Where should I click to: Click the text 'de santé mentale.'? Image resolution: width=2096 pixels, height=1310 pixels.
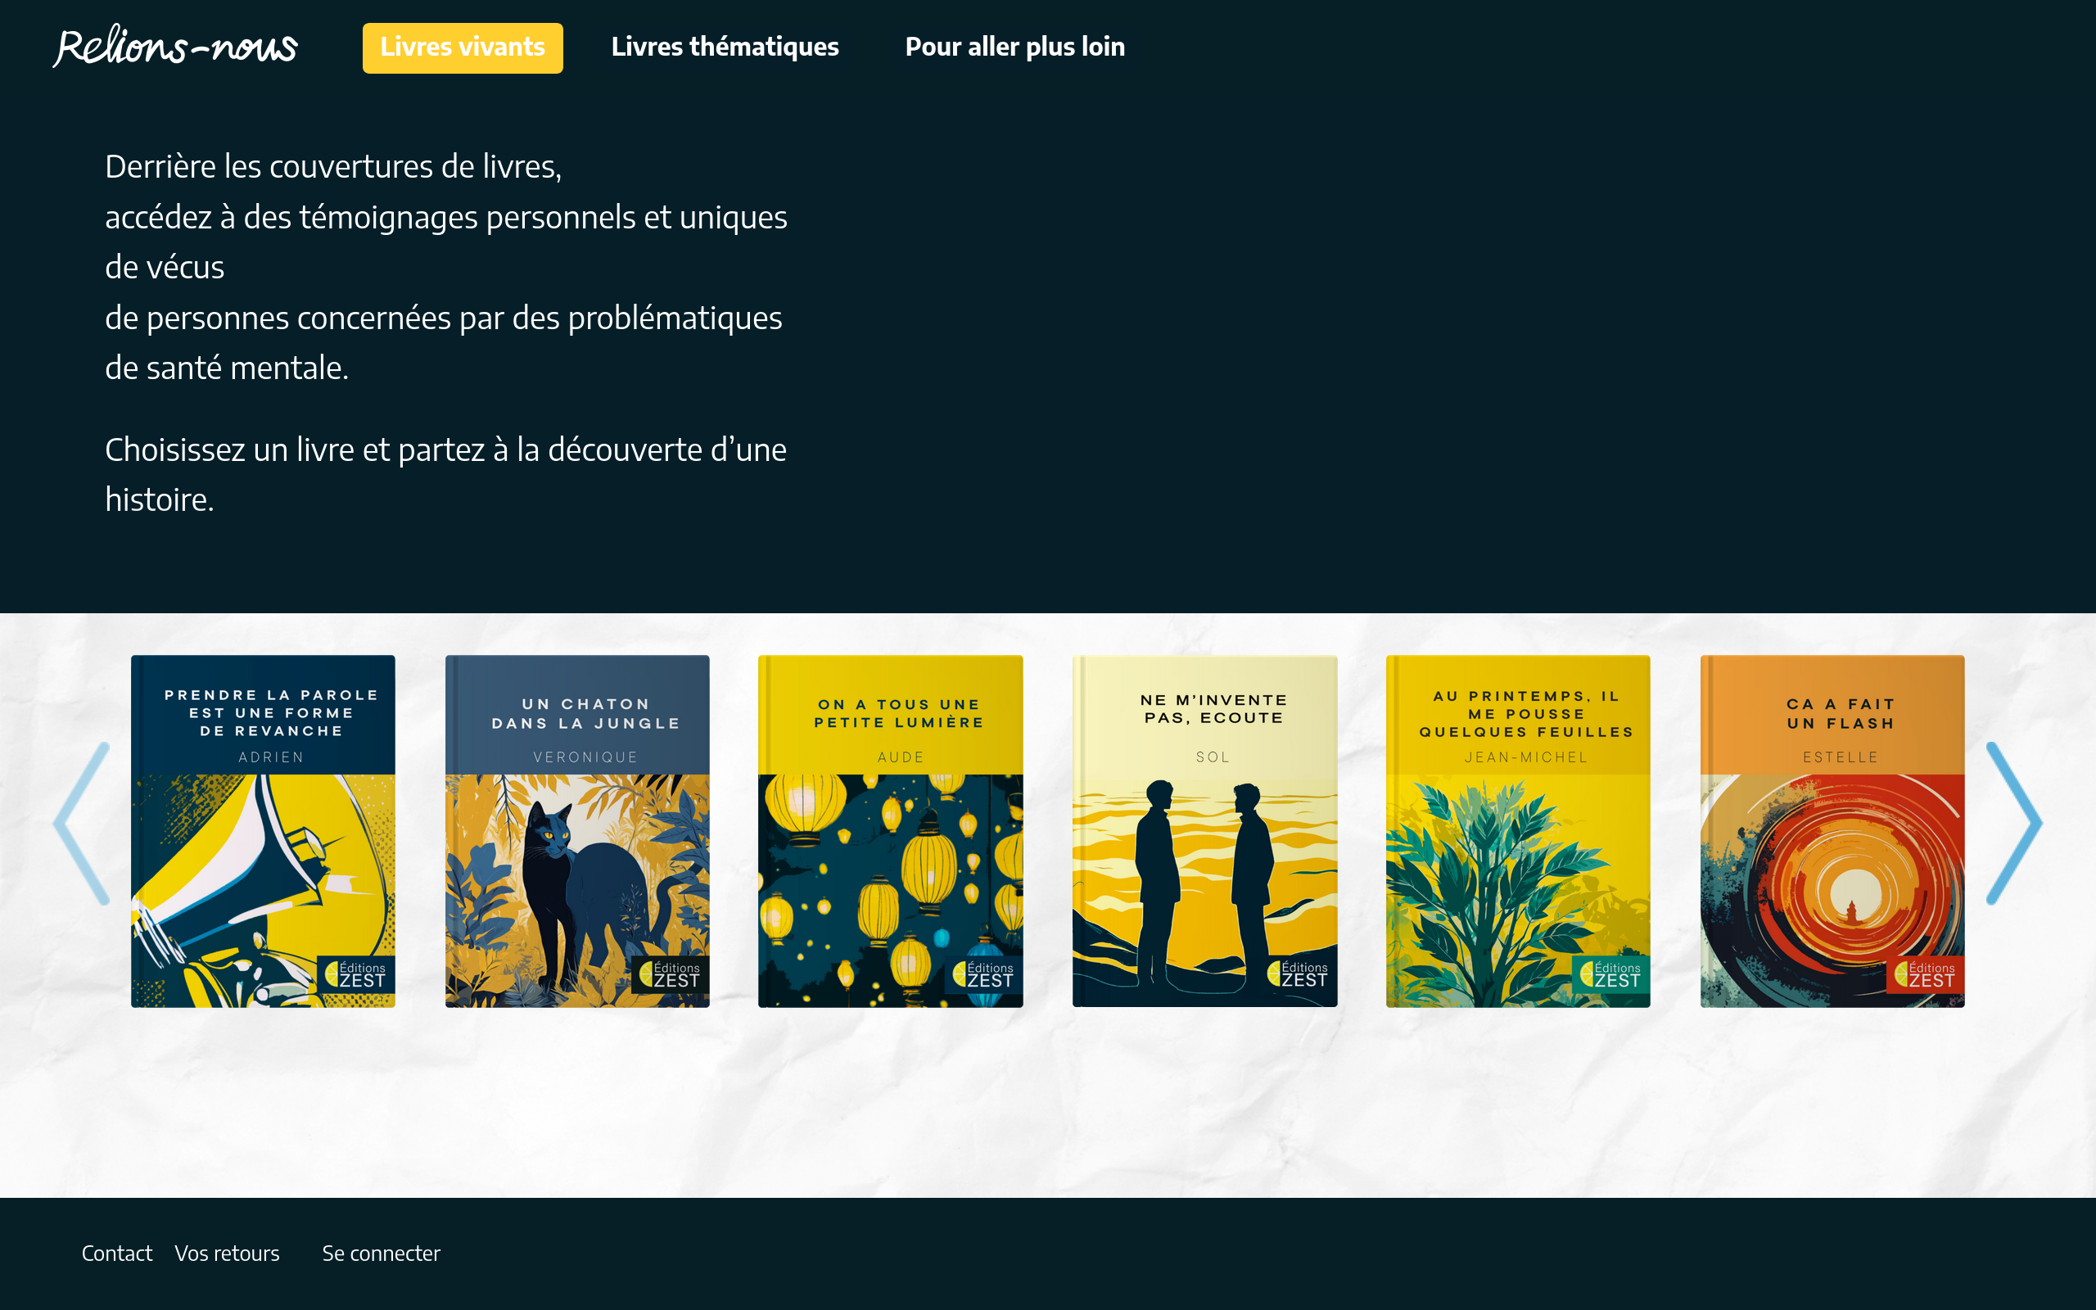click(x=227, y=368)
